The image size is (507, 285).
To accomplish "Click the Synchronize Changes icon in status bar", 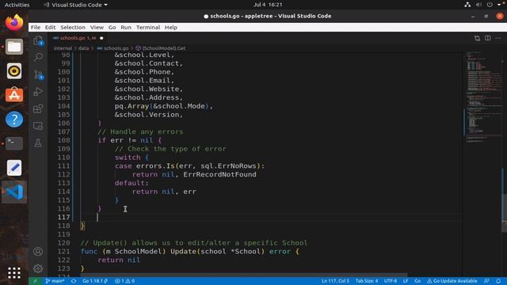I will 74,281.
